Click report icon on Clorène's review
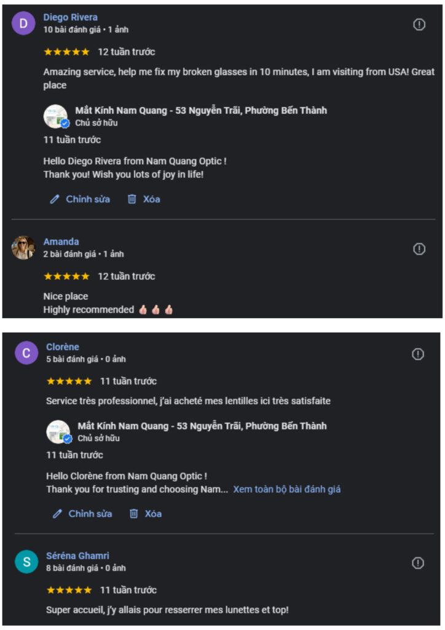The height and width of the screenshot is (630, 445). (418, 354)
